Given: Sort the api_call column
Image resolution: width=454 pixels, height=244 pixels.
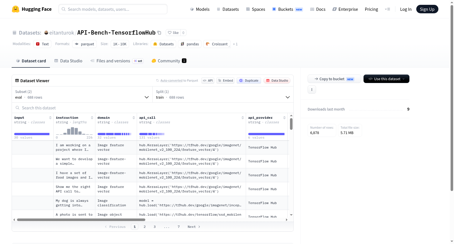Looking at the screenshot, I should (243, 118).
